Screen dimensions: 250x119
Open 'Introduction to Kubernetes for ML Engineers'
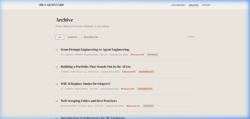click(x=93, y=118)
